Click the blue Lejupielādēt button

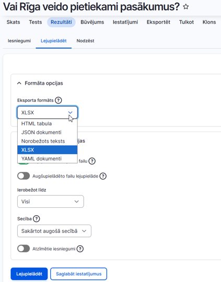(x=29, y=274)
